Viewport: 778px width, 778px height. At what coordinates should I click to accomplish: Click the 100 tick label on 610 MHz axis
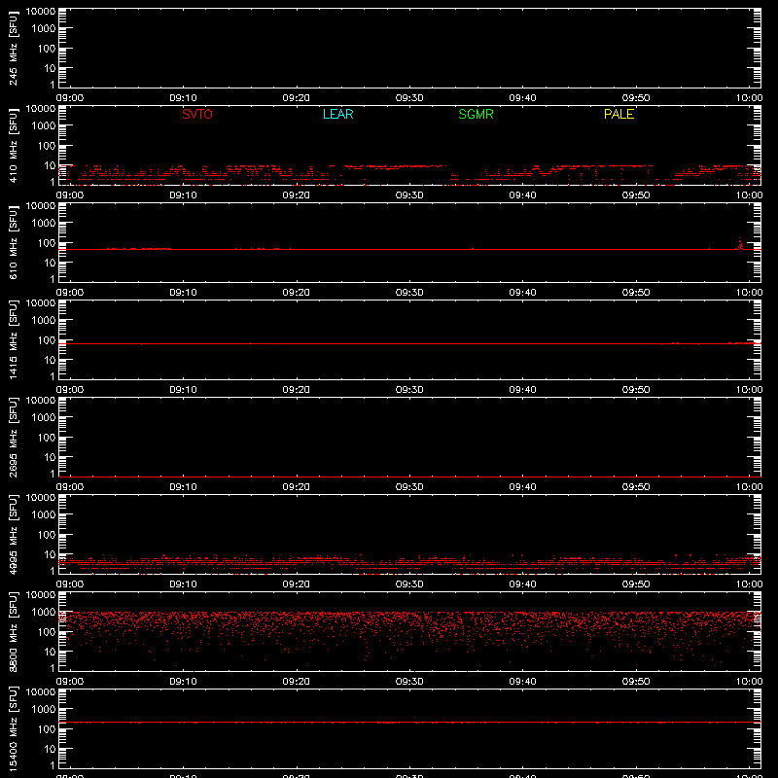(x=47, y=243)
